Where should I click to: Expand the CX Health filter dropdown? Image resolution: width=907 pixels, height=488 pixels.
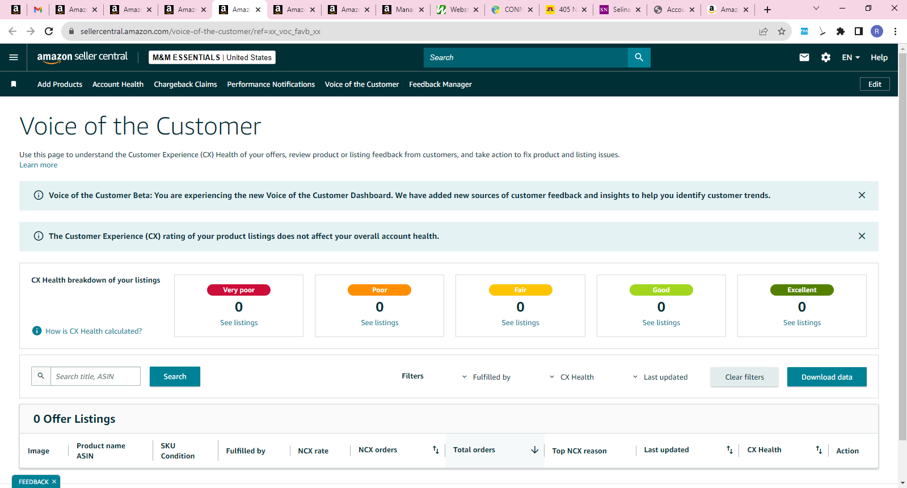tap(572, 377)
